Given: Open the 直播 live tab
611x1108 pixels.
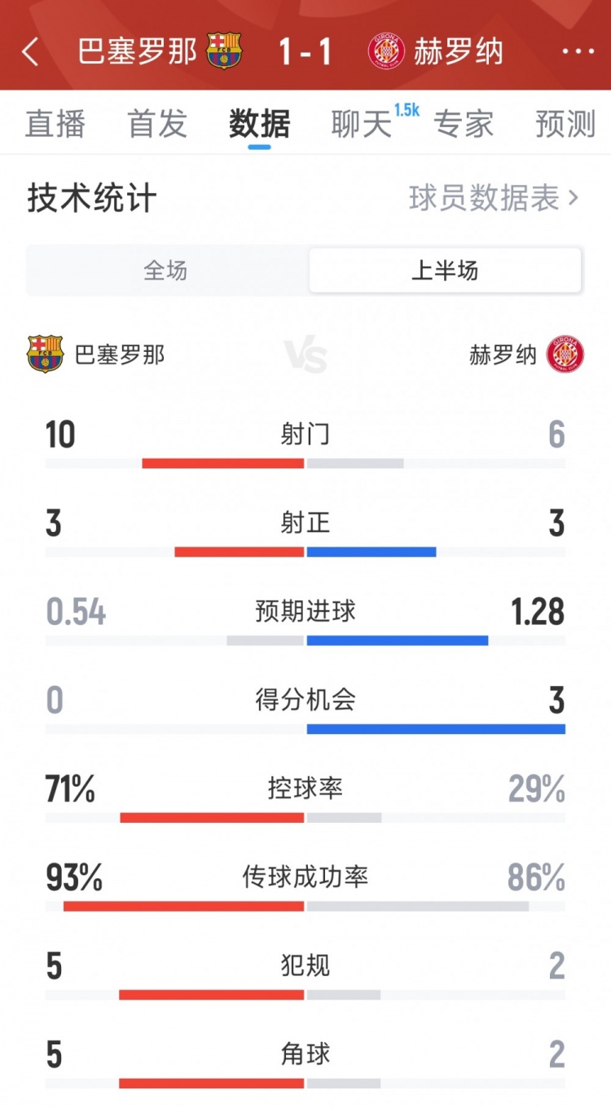Looking at the screenshot, I should (55, 124).
